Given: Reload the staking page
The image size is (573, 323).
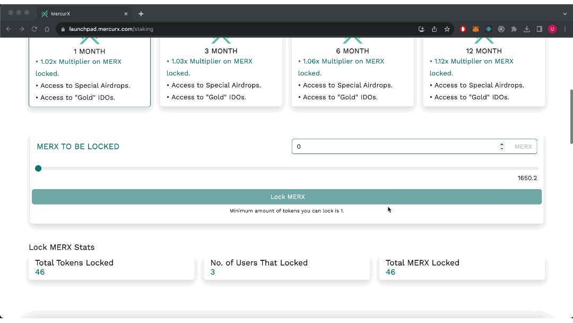Looking at the screenshot, I should (x=34, y=29).
